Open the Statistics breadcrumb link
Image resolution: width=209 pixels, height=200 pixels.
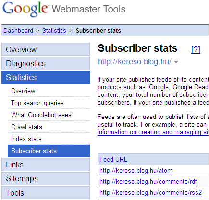coord(54,31)
